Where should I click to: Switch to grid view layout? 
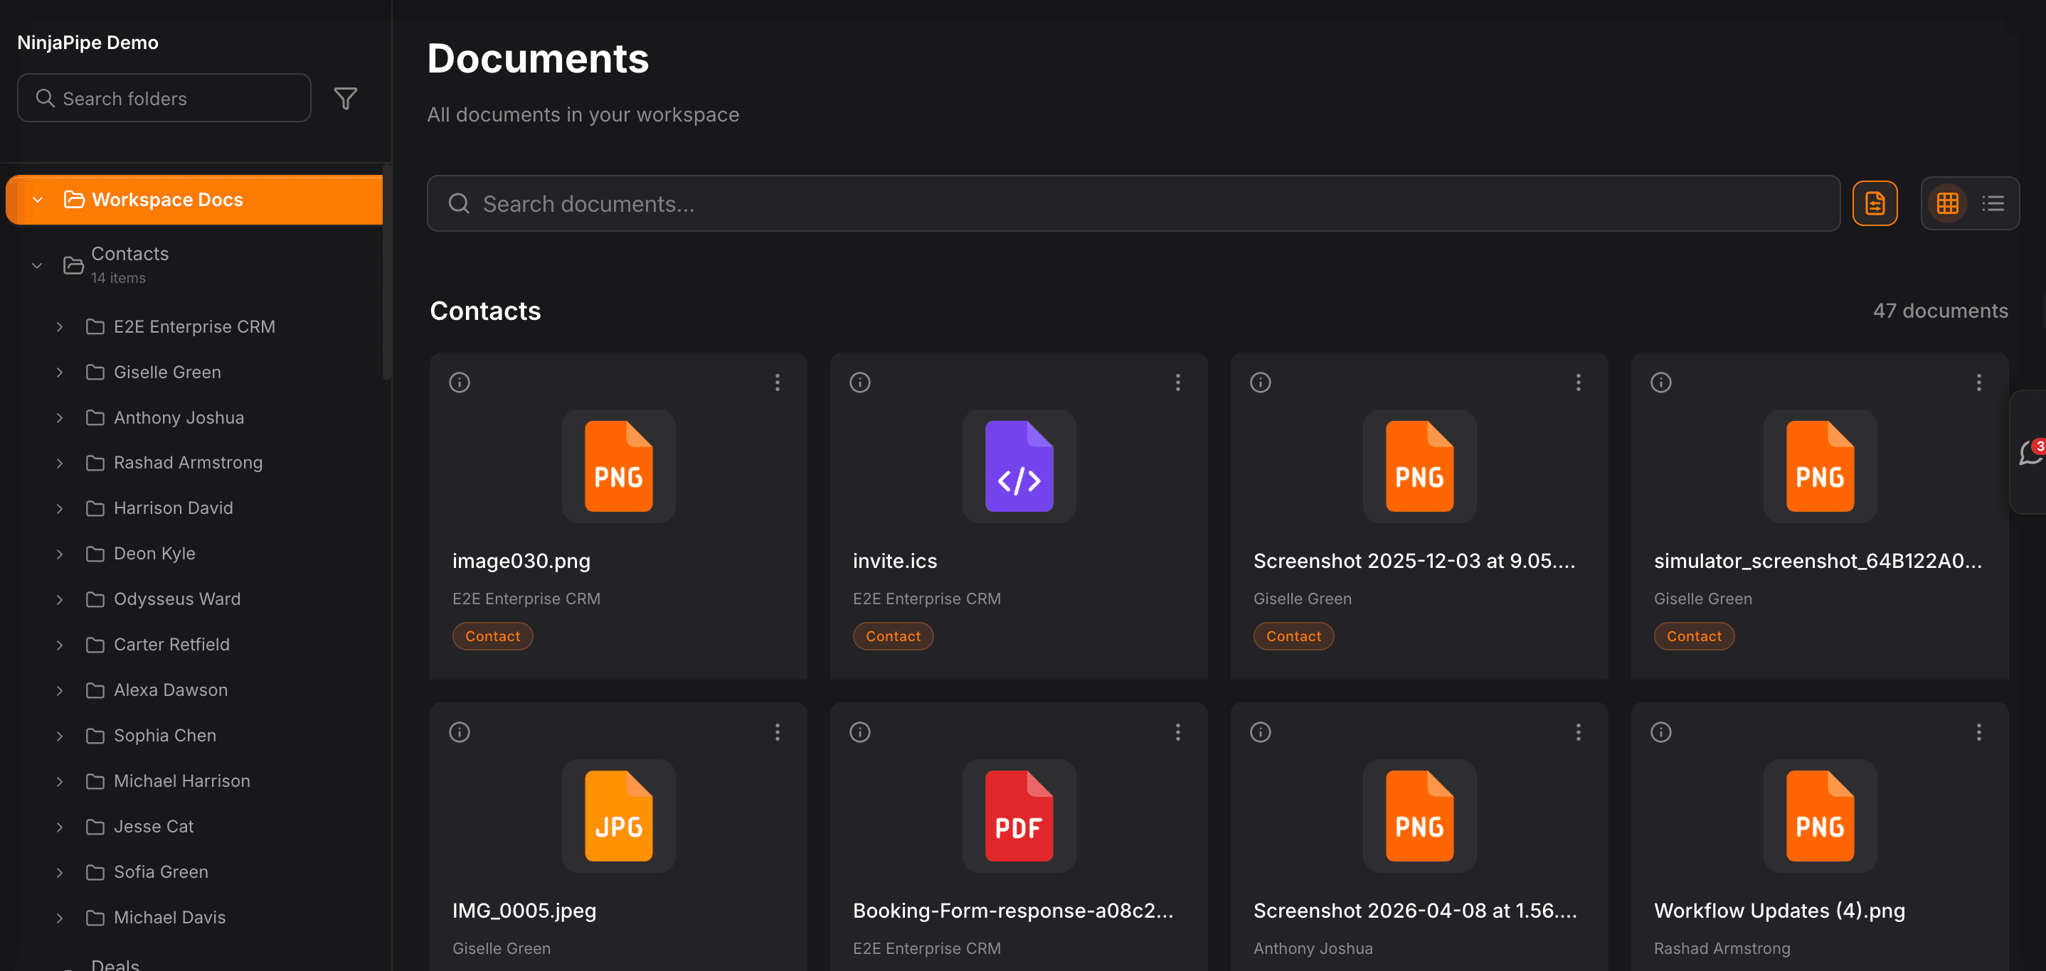(x=1946, y=203)
